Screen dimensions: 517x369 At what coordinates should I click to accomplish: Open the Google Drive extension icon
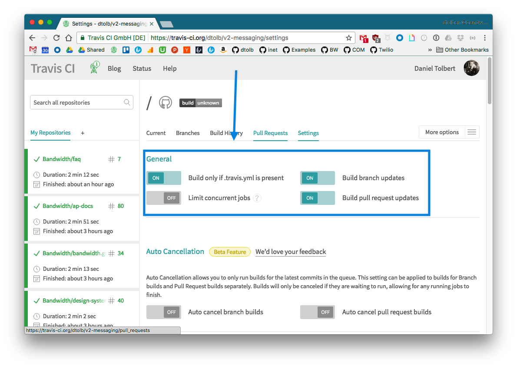point(448,38)
